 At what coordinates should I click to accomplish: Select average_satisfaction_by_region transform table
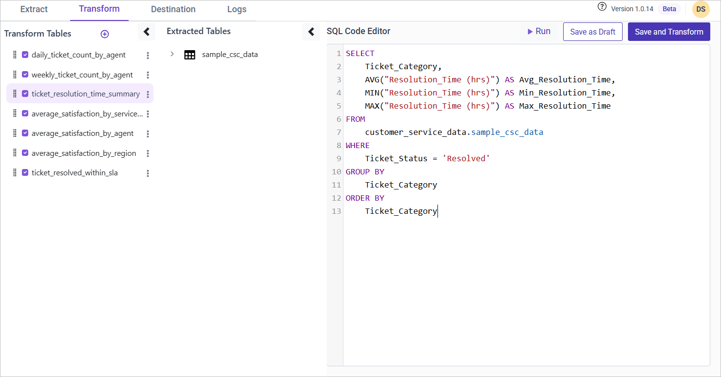(83, 153)
